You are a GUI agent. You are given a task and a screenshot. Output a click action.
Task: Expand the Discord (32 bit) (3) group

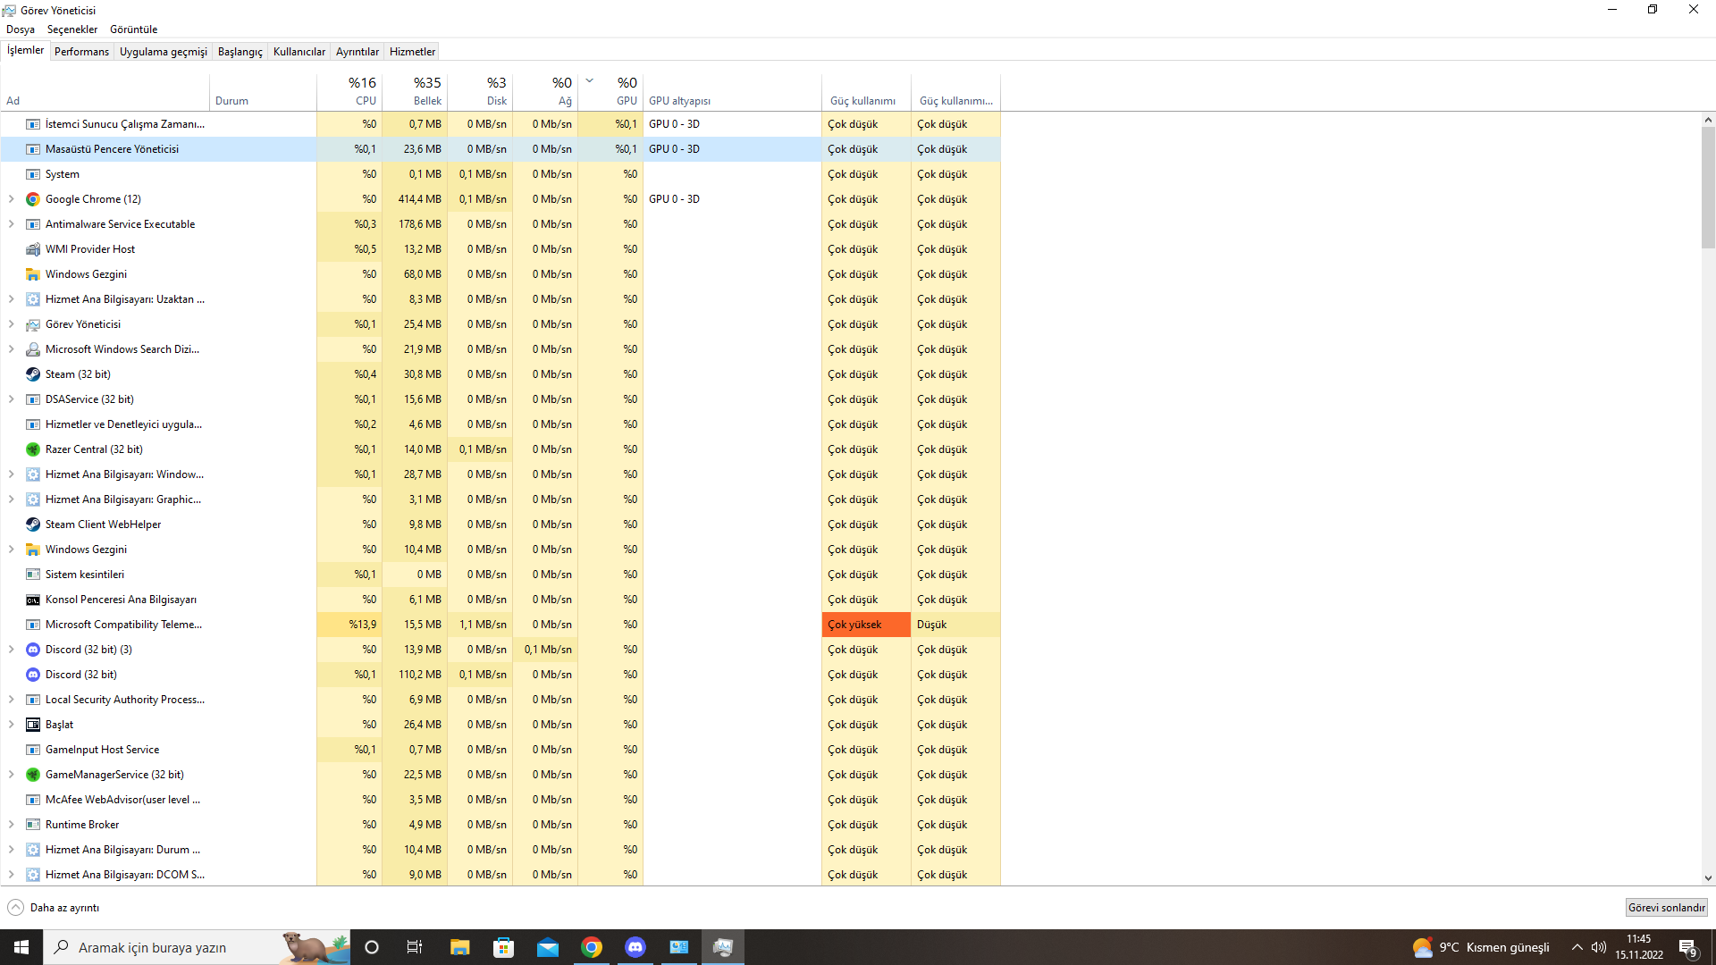pyautogui.click(x=11, y=650)
